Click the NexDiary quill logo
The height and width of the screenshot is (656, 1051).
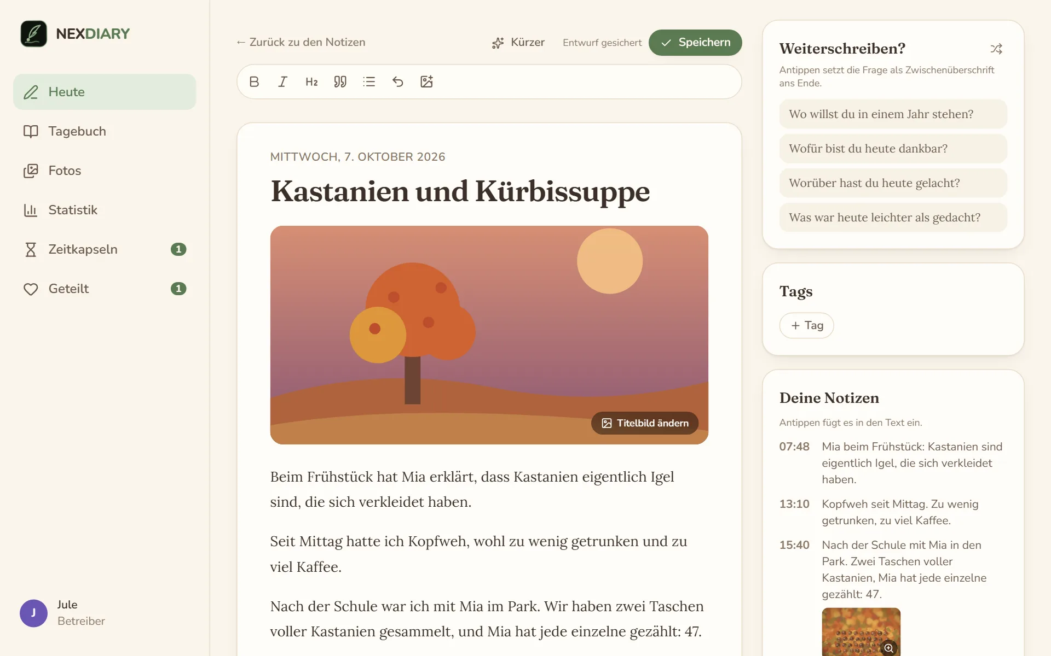pos(33,34)
